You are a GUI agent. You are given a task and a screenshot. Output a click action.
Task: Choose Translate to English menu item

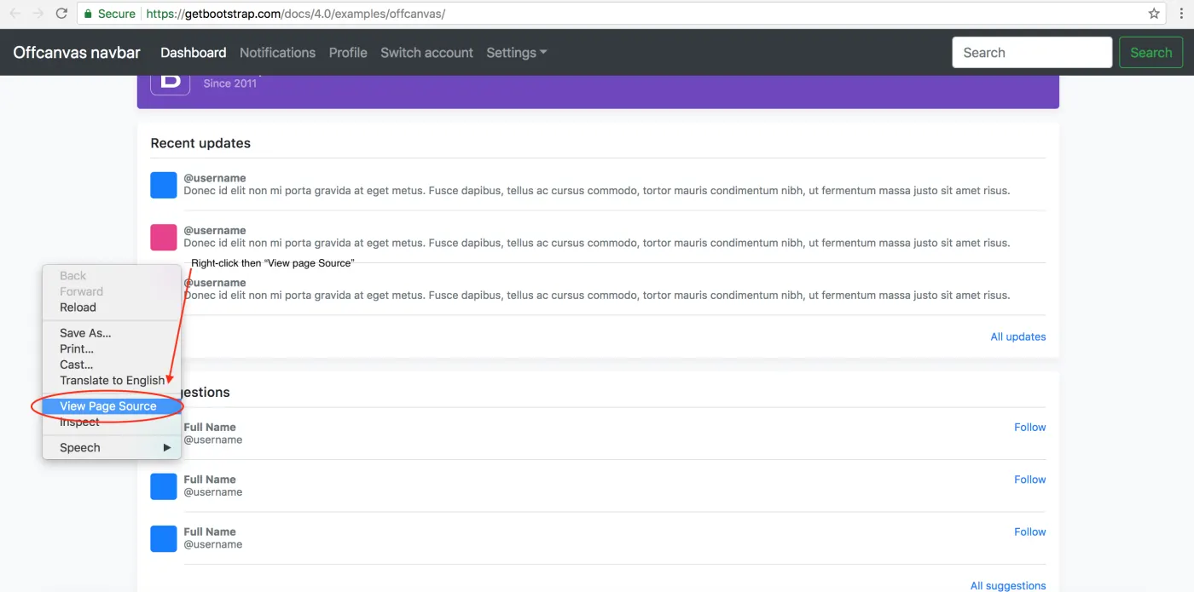[112, 380]
